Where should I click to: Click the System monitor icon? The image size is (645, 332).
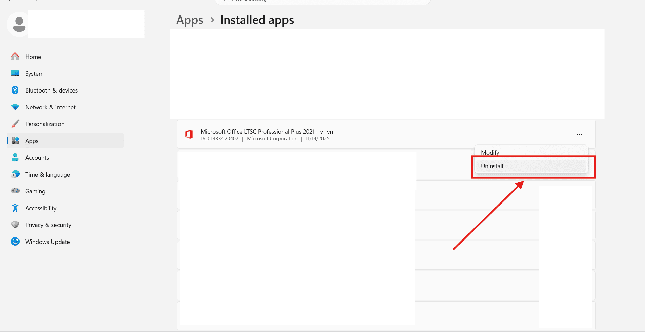click(15, 73)
